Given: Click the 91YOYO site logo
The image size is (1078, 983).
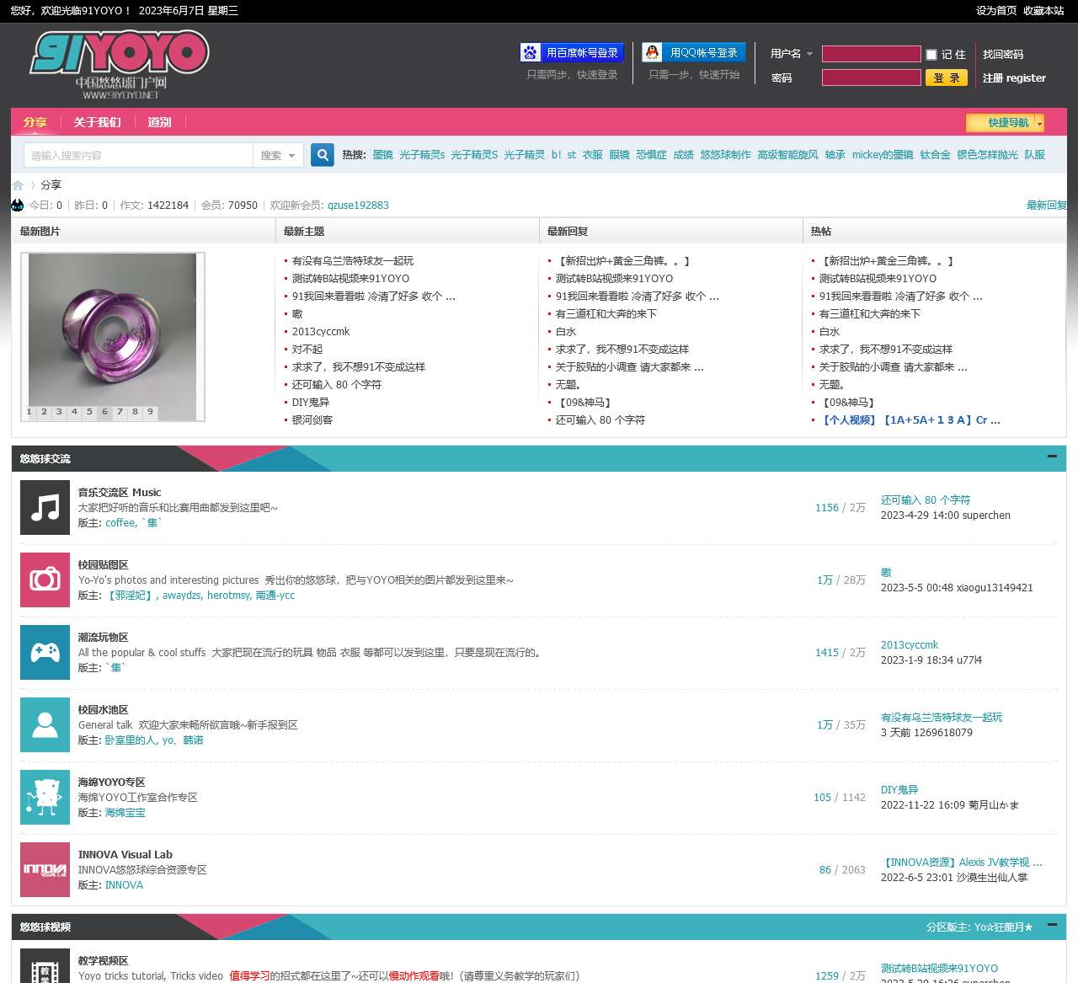Looking at the screenshot, I should coord(120,66).
